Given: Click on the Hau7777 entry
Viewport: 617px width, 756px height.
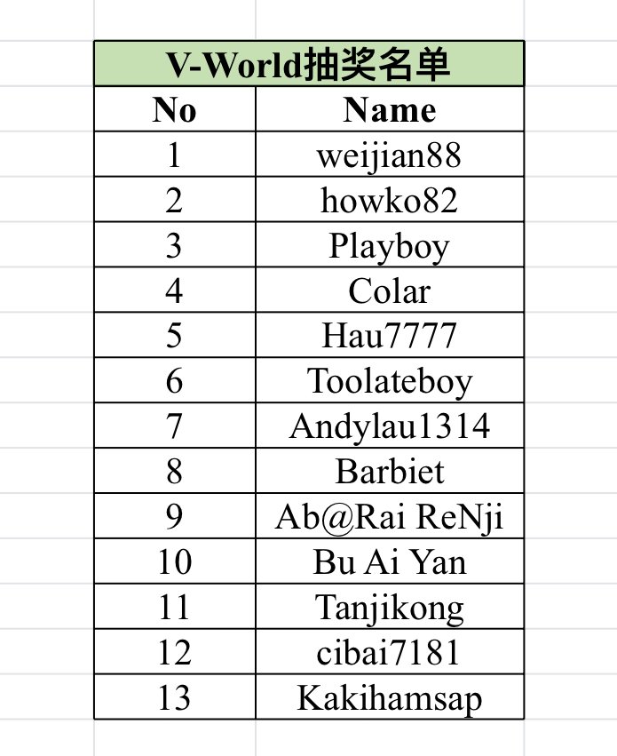Looking at the screenshot, I should pos(389,336).
